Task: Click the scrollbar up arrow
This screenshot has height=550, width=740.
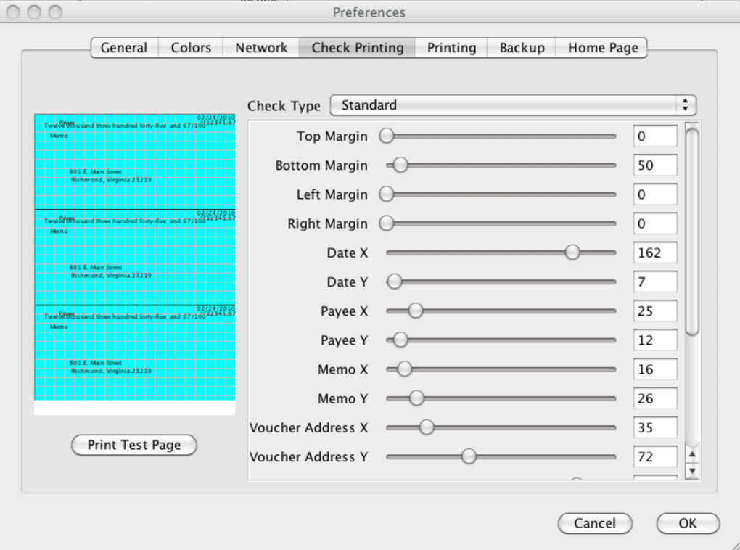Action: tap(692, 455)
